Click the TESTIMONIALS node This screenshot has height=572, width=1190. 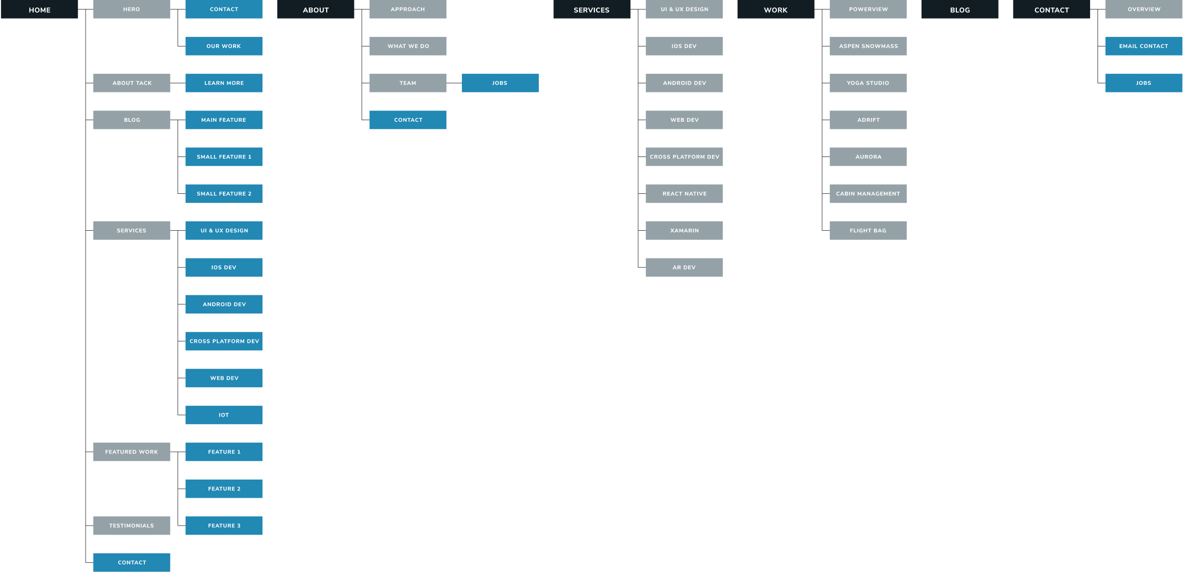coord(132,525)
